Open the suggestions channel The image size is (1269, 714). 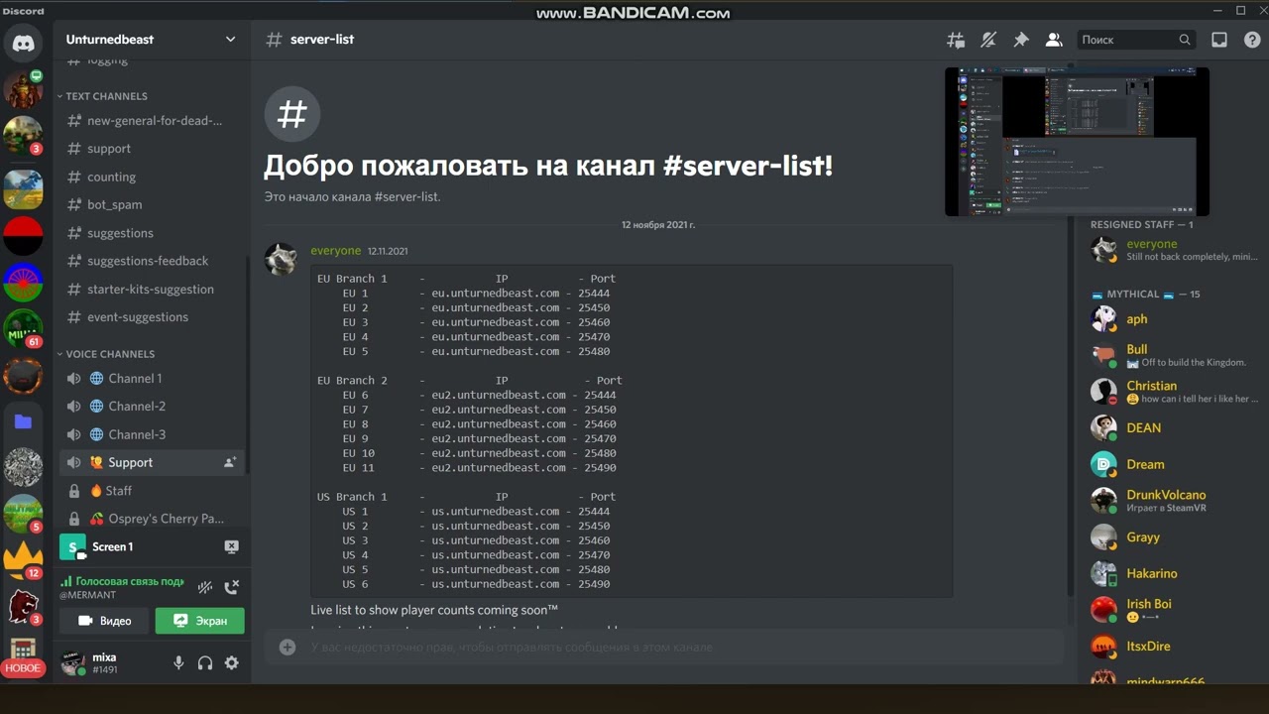[x=152, y=233]
